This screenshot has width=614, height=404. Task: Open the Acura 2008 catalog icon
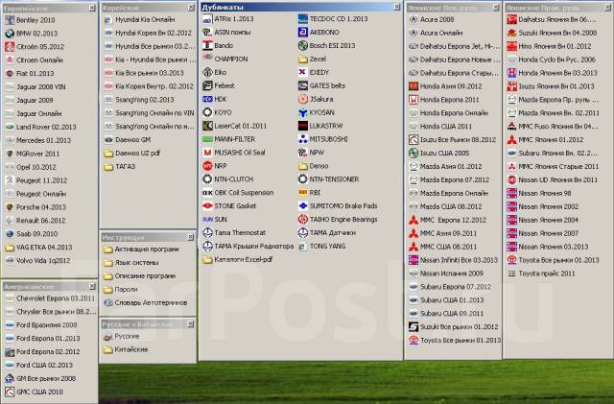tap(413, 19)
